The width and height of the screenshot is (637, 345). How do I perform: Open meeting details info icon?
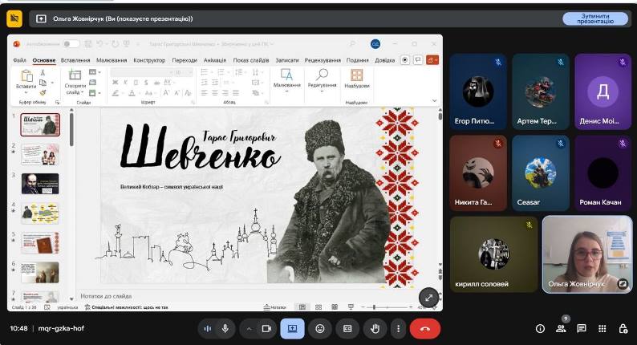540,328
